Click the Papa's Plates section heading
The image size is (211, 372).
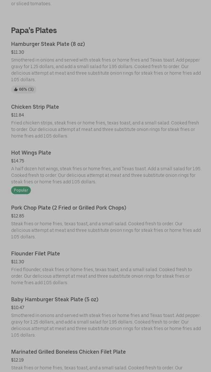tap(34, 30)
